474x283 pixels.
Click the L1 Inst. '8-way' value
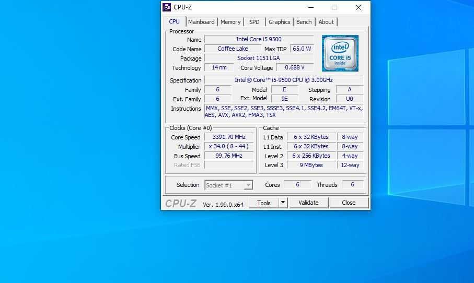(350, 146)
